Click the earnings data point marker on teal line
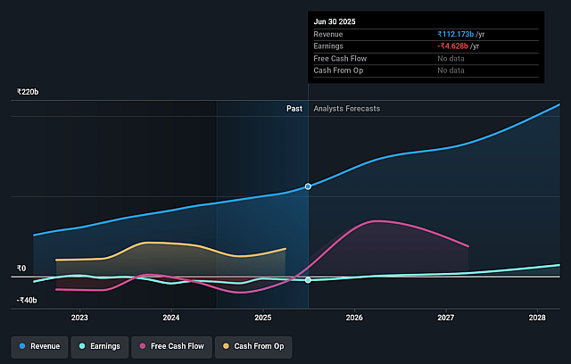 click(308, 280)
